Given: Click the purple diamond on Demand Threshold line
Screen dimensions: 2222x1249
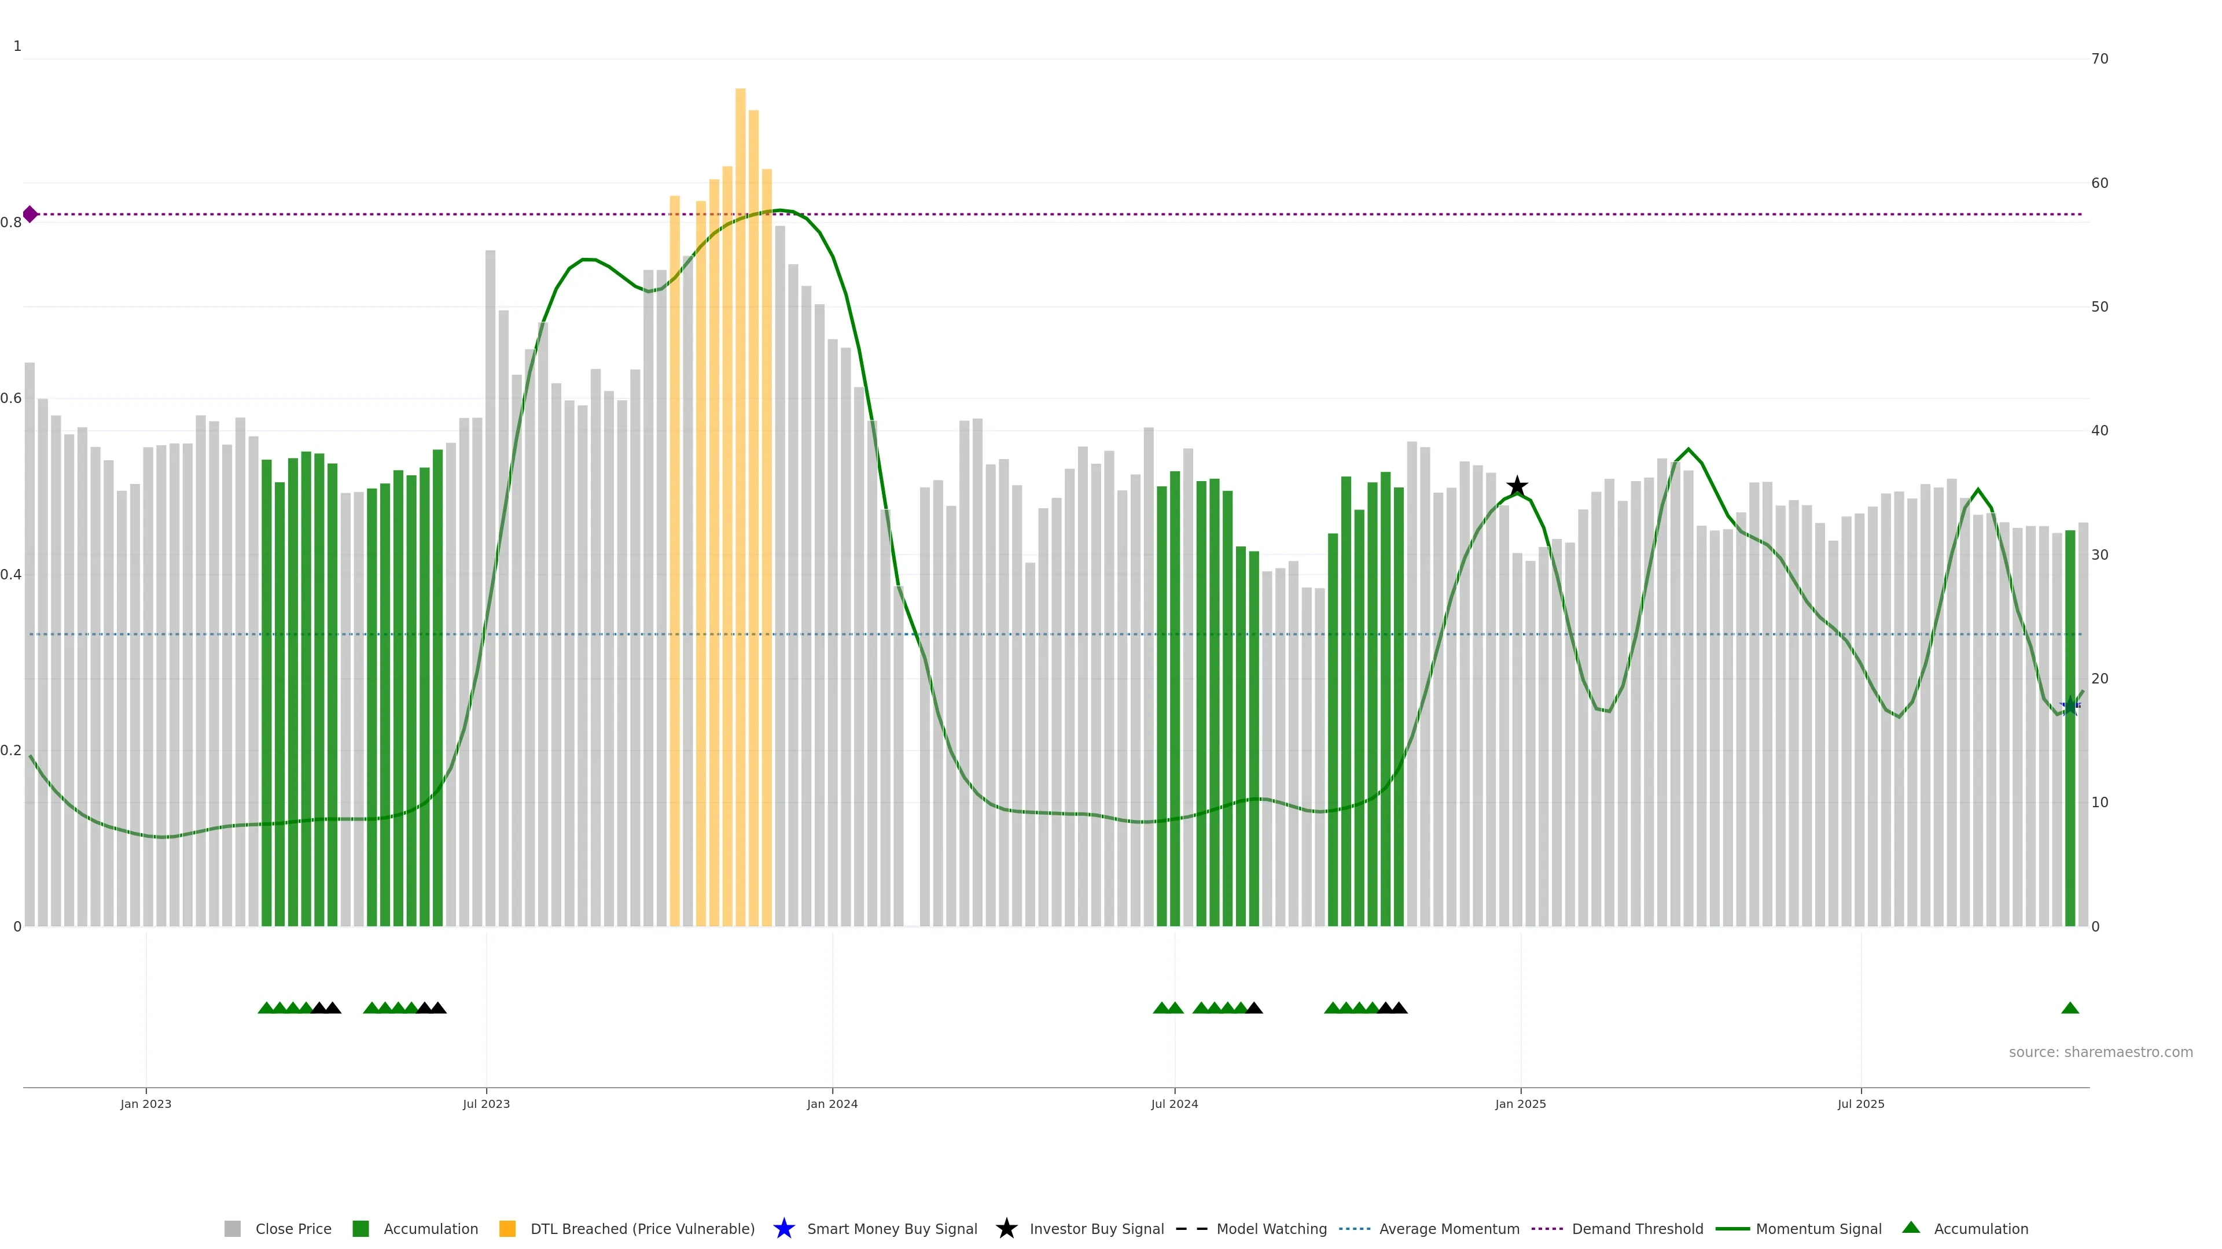Looking at the screenshot, I should point(30,214).
